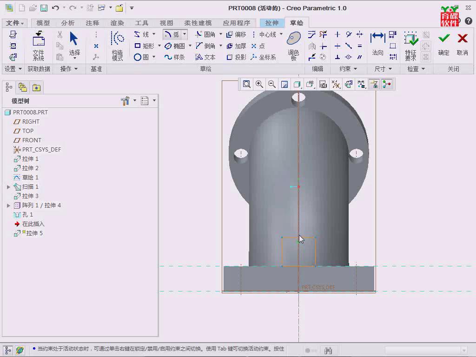Select Extrude 5 feature in model tree

point(28,233)
